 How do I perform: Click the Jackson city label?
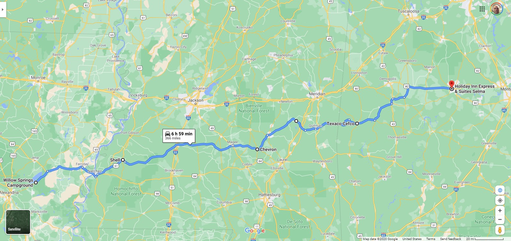[196, 100]
